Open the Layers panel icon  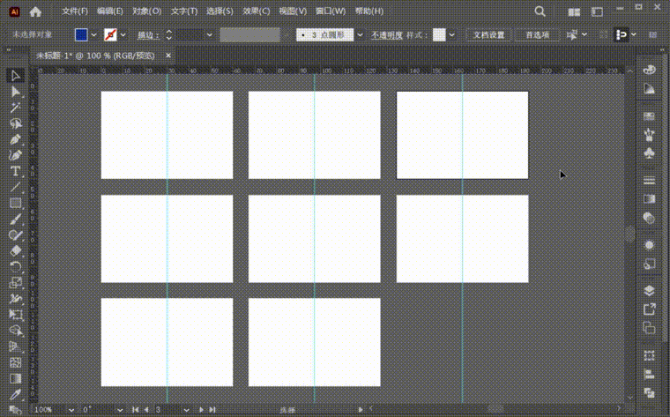pos(649,291)
